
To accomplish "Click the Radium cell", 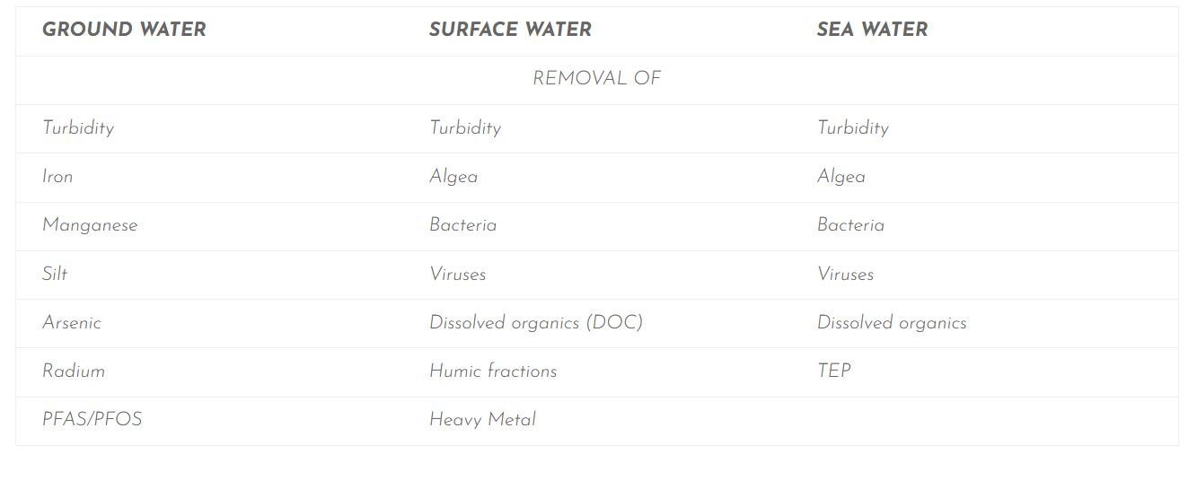I will click(74, 371).
